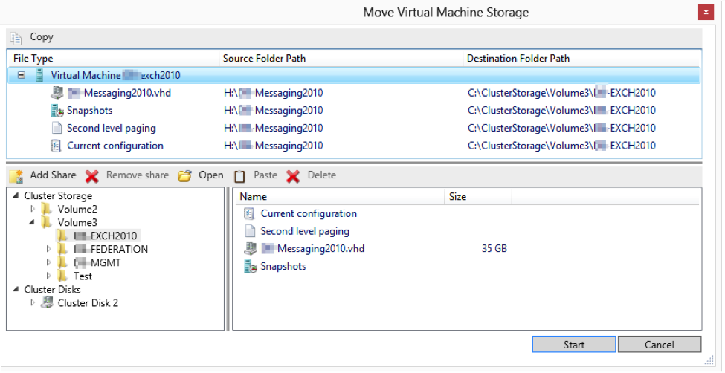
Task: Click the Copy label in the toolbar
Action: (42, 37)
